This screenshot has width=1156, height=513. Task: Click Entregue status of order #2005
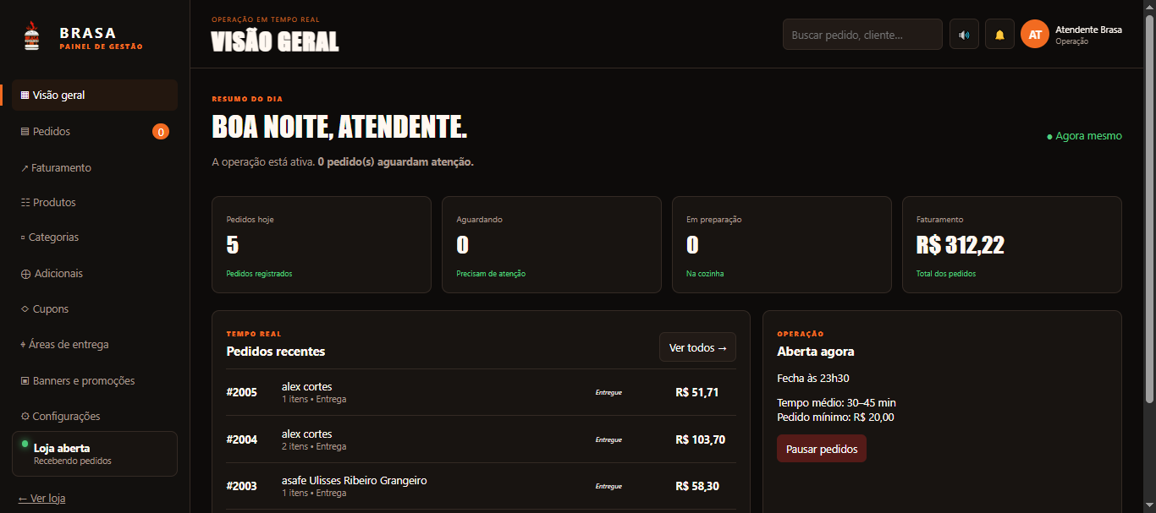click(608, 392)
